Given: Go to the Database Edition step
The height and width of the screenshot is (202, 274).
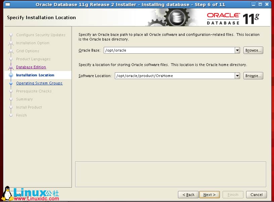Looking at the screenshot, I should pos(31,67).
